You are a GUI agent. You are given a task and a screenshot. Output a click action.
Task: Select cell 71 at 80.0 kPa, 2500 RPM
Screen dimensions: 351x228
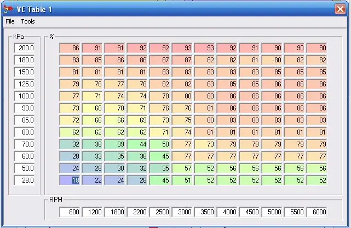point(159,132)
